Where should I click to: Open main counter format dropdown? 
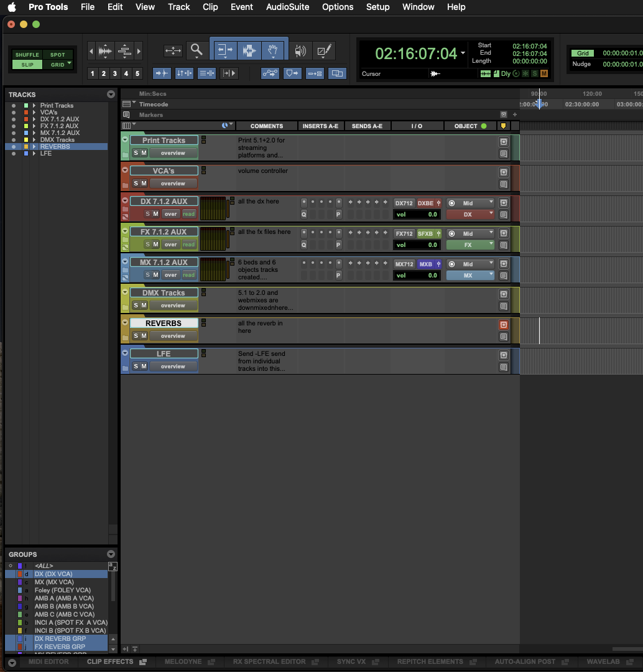click(x=463, y=53)
